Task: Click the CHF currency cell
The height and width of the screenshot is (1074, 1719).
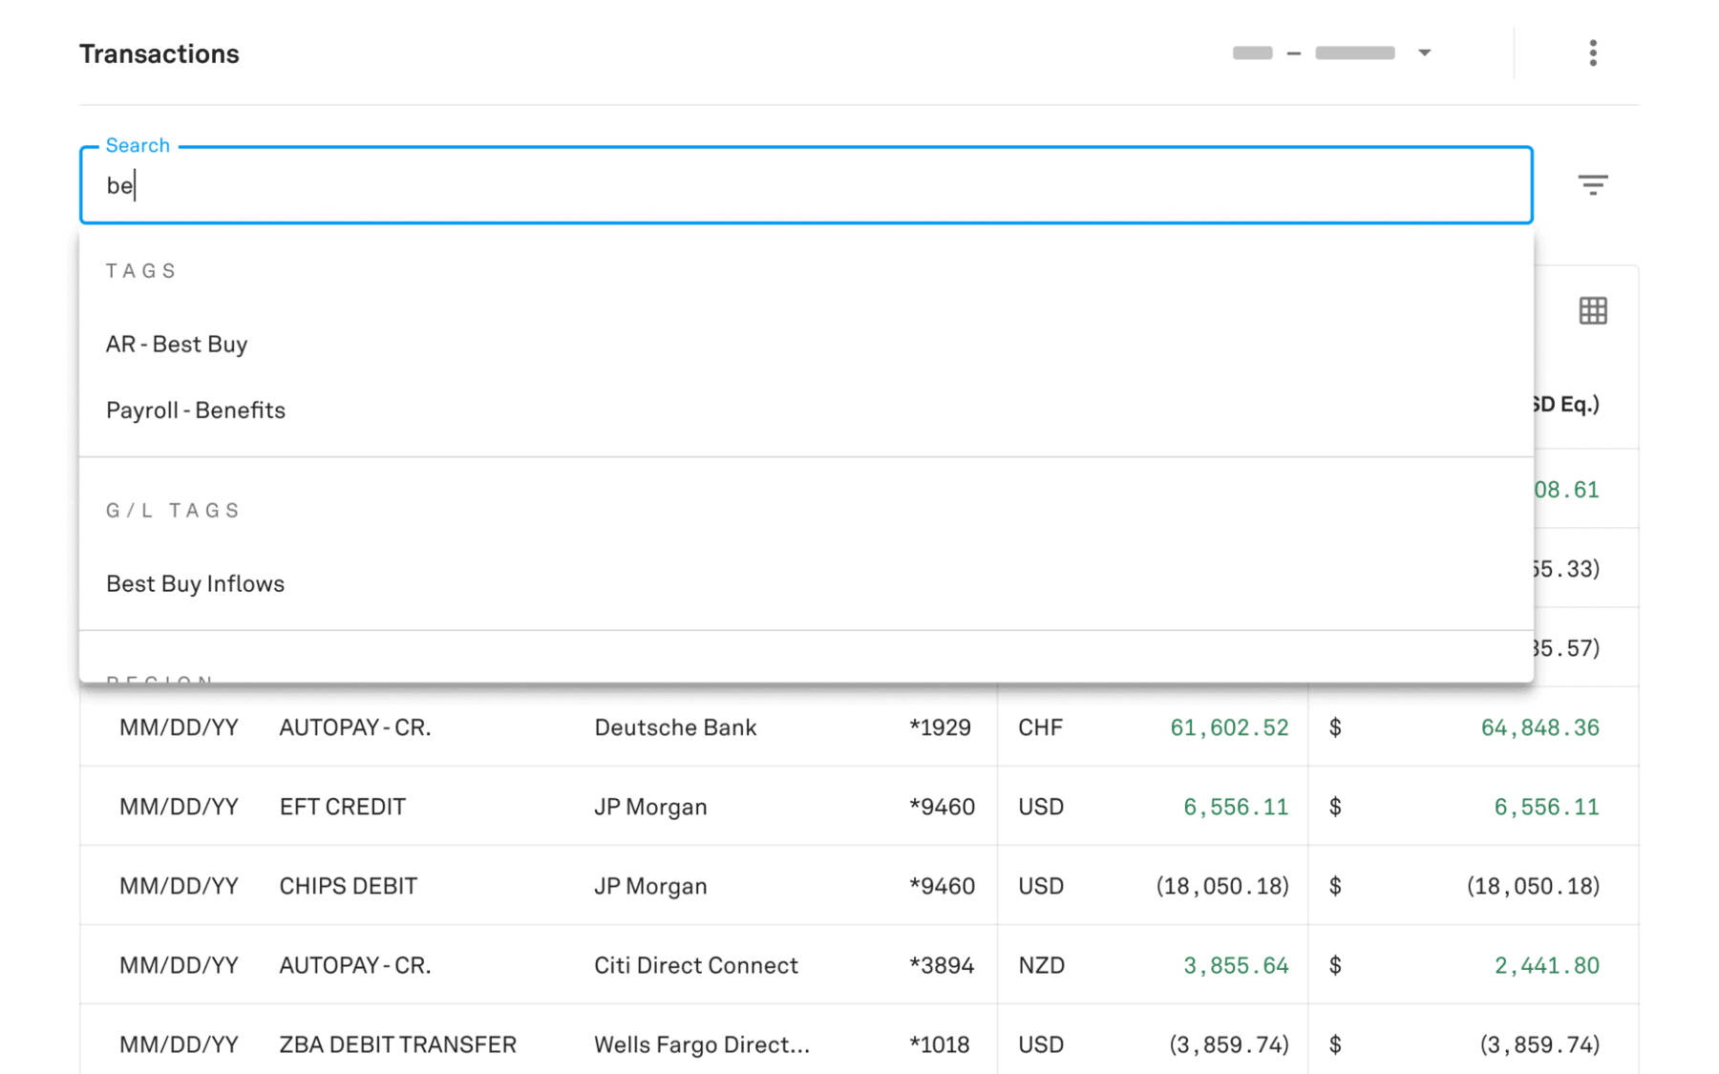Action: [x=1040, y=727]
